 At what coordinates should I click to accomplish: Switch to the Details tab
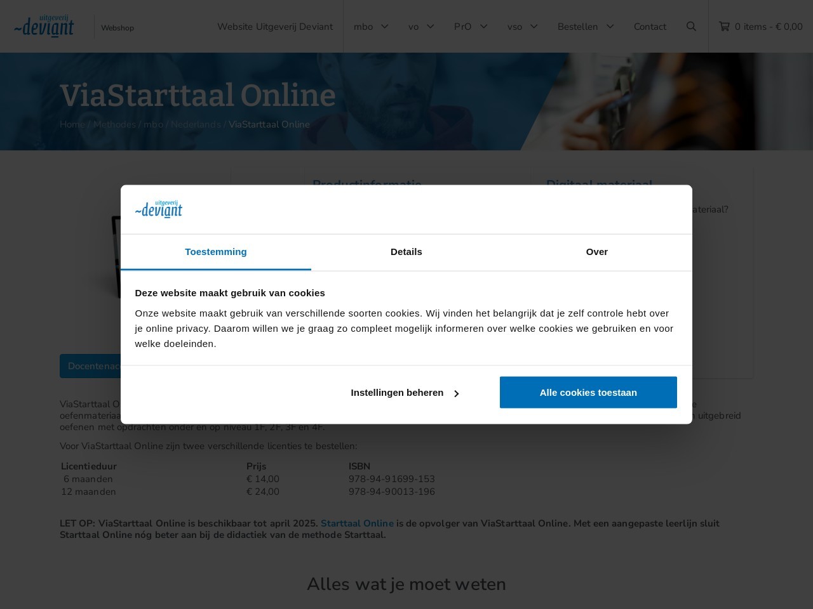click(406, 252)
